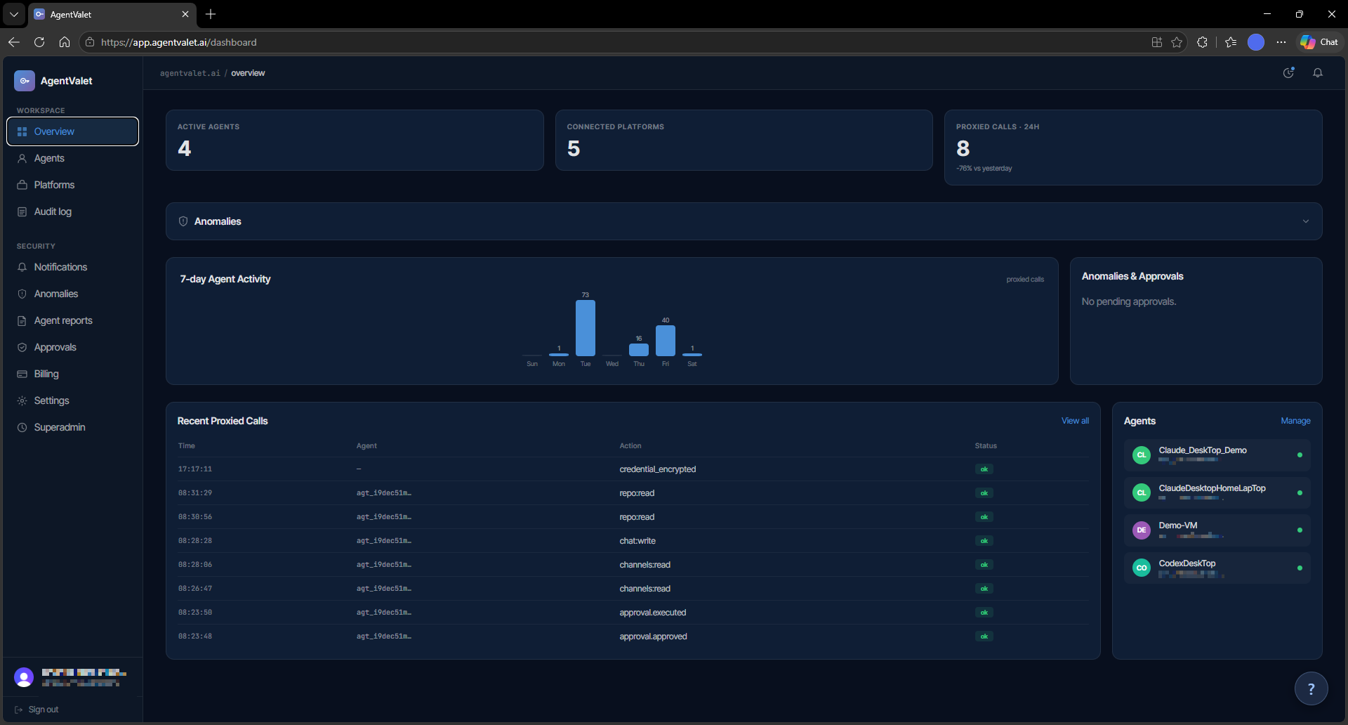Click the browser favorites star icon
1348x725 pixels.
point(1177,42)
